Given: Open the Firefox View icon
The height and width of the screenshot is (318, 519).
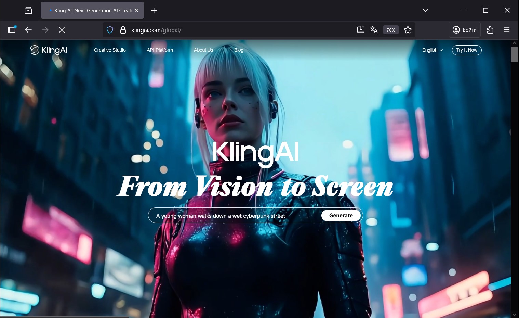Looking at the screenshot, I should [28, 11].
